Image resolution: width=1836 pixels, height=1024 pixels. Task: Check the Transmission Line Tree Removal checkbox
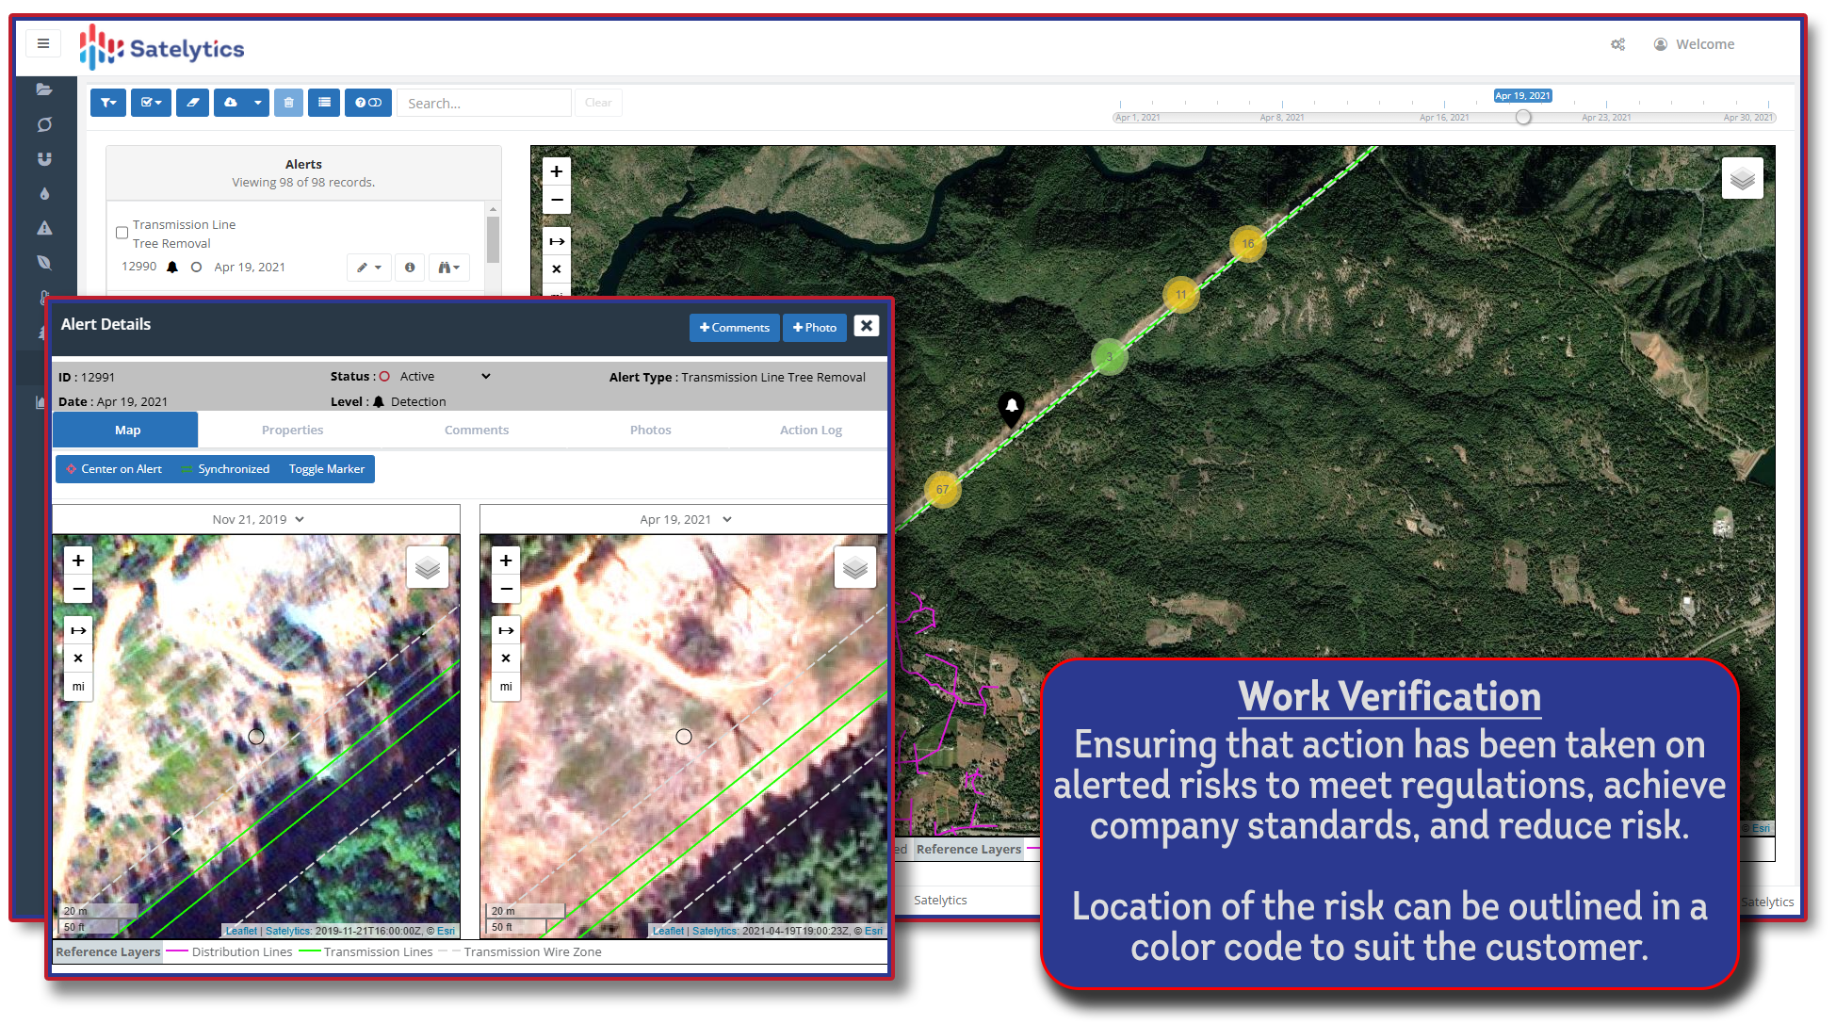point(122,233)
